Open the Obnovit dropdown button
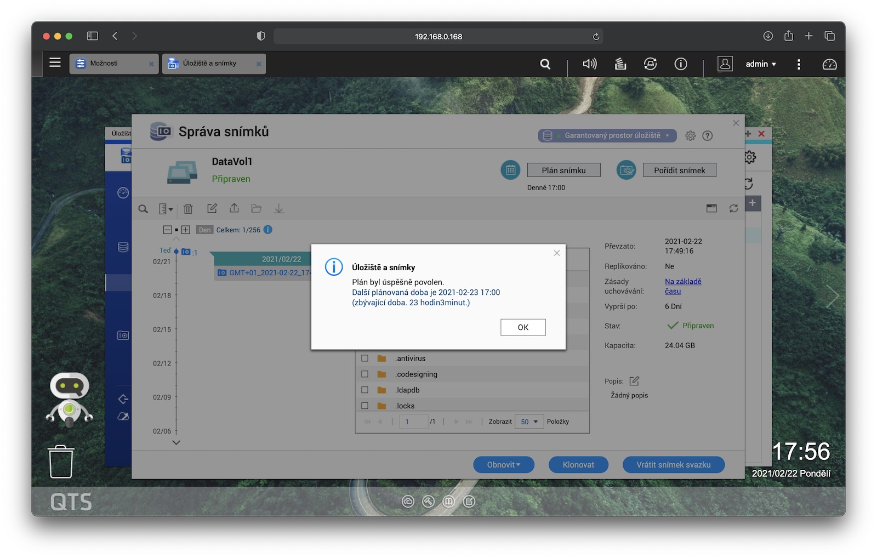 (x=504, y=465)
